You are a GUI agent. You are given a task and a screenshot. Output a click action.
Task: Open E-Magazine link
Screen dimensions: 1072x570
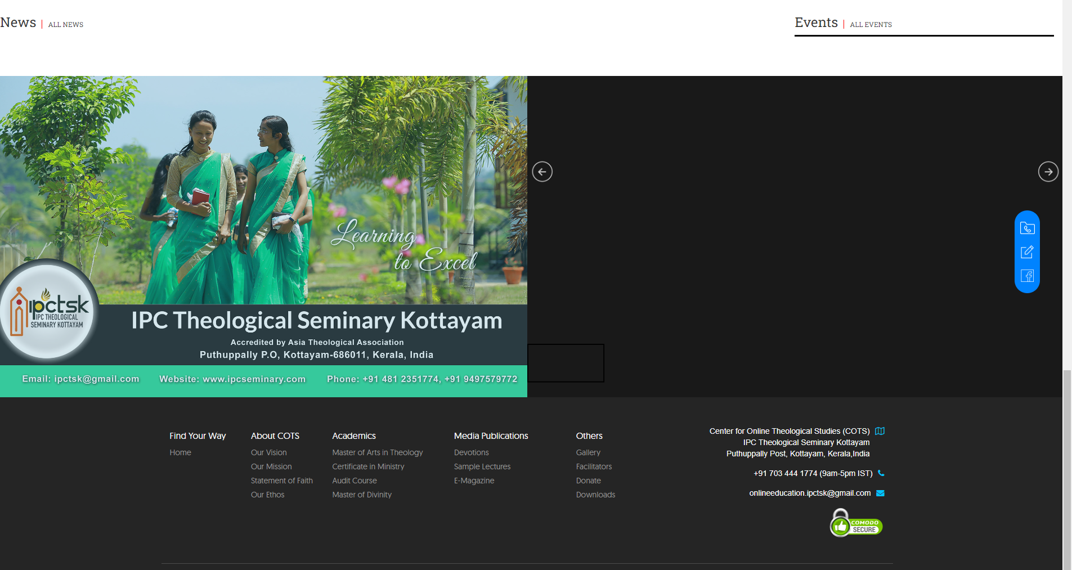pos(474,481)
